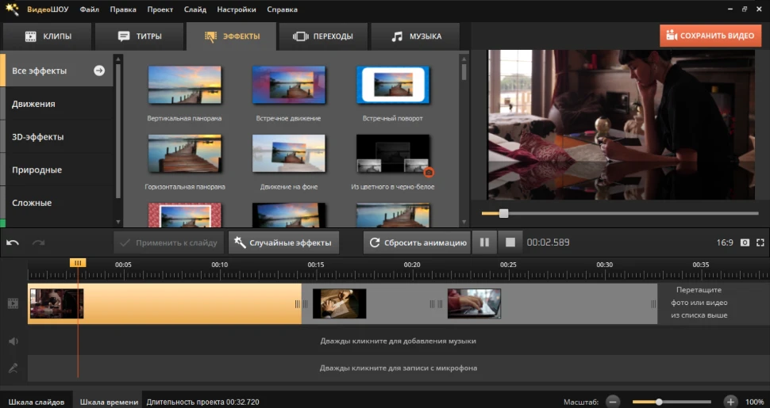Click the microphone track icon

coord(13,368)
